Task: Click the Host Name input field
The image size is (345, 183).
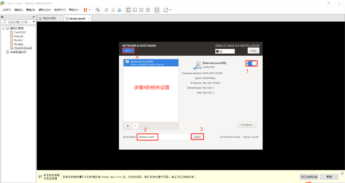Action: click(x=163, y=137)
